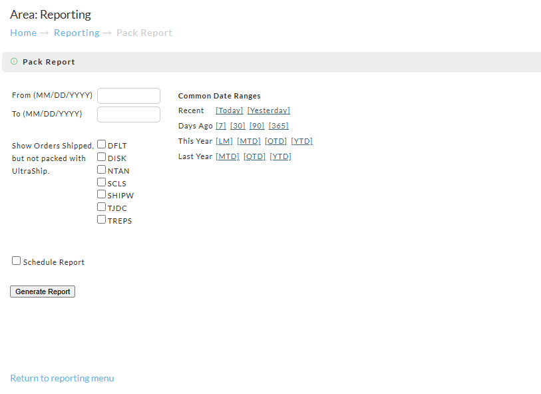
Task: Open the Home breadcrumb link
Action: pos(23,33)
